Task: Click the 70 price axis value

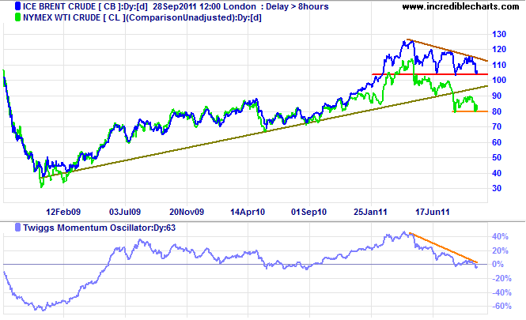Action: [497, 126]
